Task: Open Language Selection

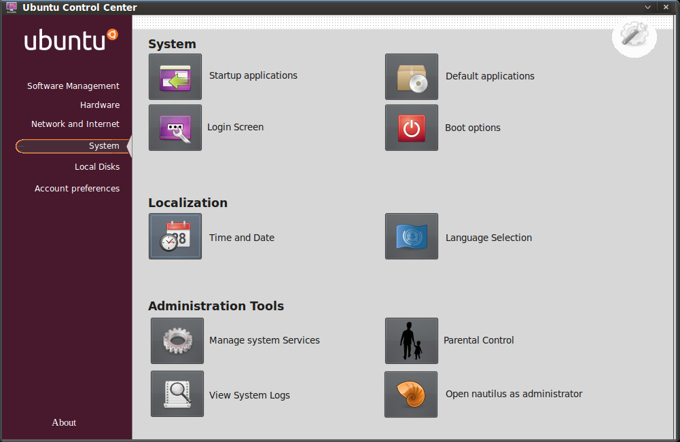Action: (x=411, y=236)
